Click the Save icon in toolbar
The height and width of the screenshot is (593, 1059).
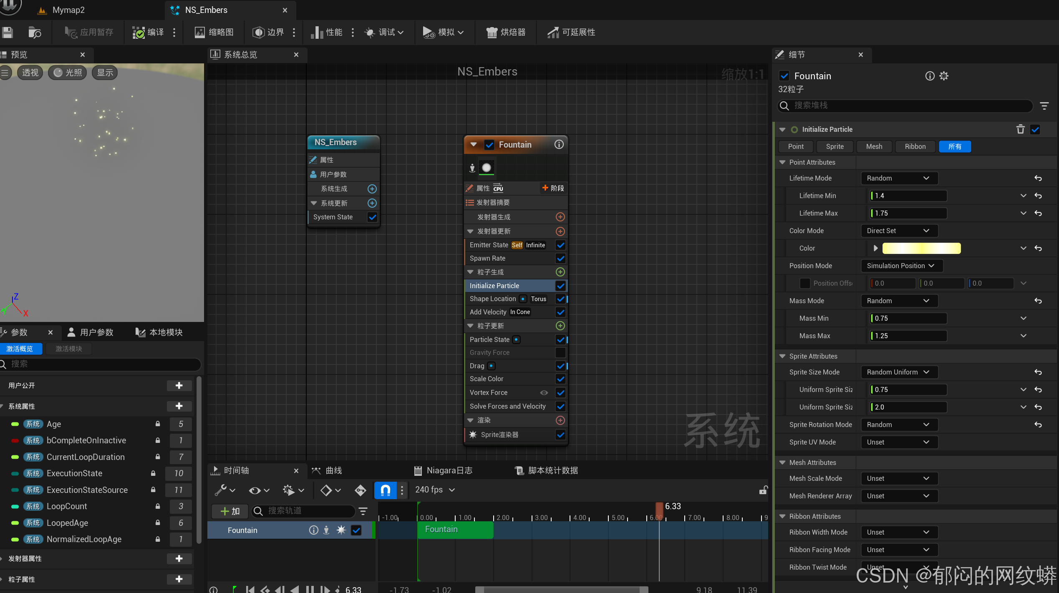(x=8, y=32)
